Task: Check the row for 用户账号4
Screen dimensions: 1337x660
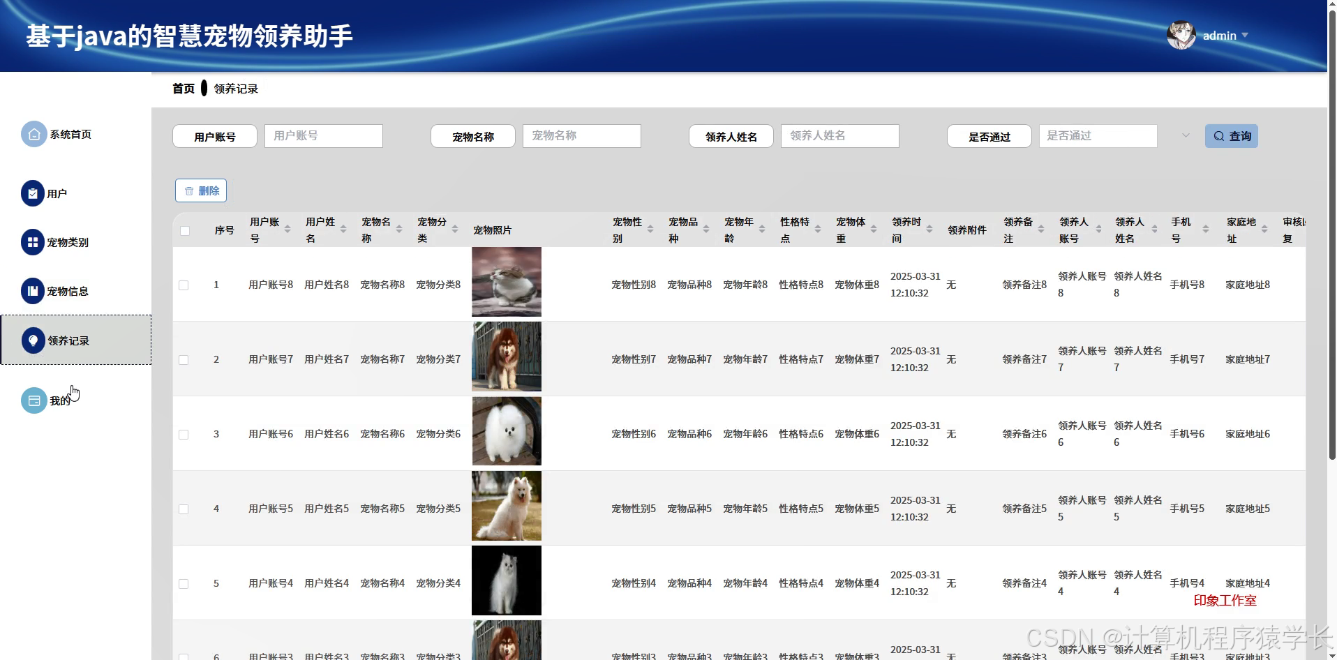Action: tap(184, 584)
